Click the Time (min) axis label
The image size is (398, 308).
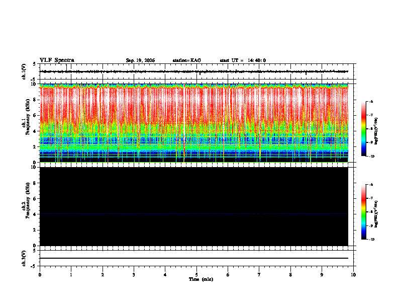pyautogui.click(x=201, y=279)
